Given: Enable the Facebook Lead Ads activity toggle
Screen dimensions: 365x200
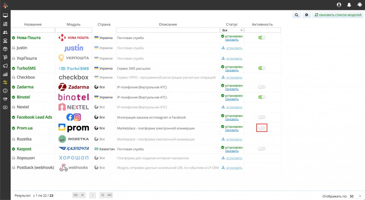Looking at the screenshot, I should 262,117.
